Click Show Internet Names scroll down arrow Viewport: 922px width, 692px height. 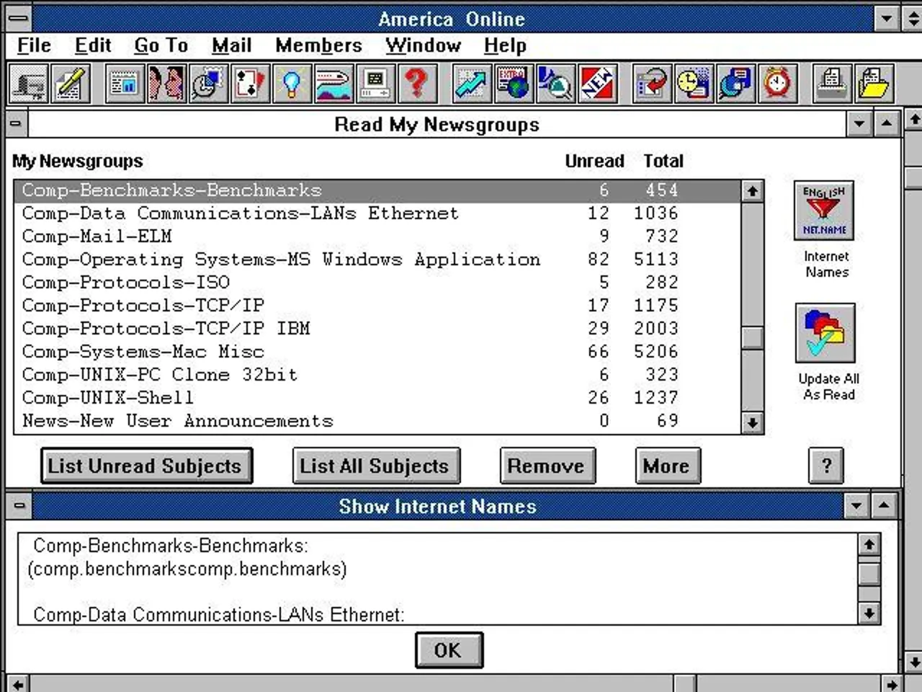coord(869,613)
